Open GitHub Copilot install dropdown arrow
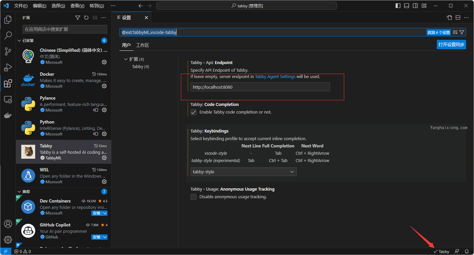 pos(105,237)
